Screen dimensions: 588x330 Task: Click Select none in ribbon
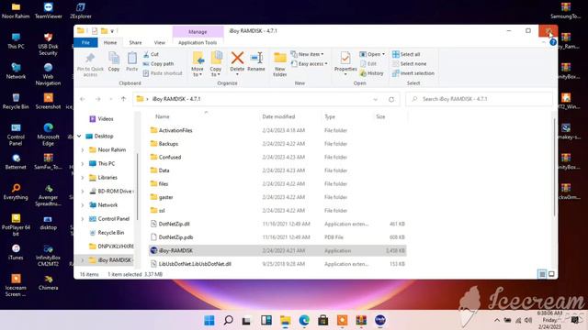(409, 64)
